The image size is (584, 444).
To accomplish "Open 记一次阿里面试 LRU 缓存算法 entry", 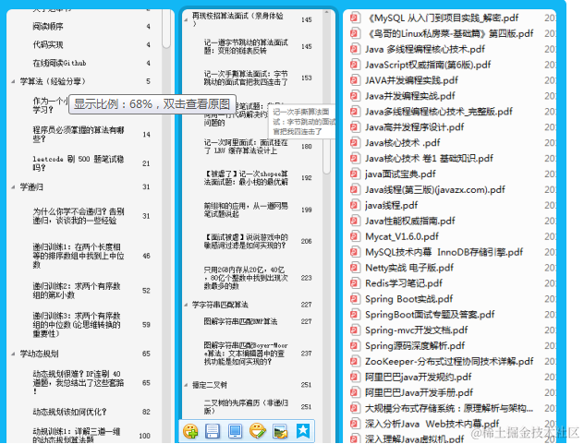I will point(246,147).
